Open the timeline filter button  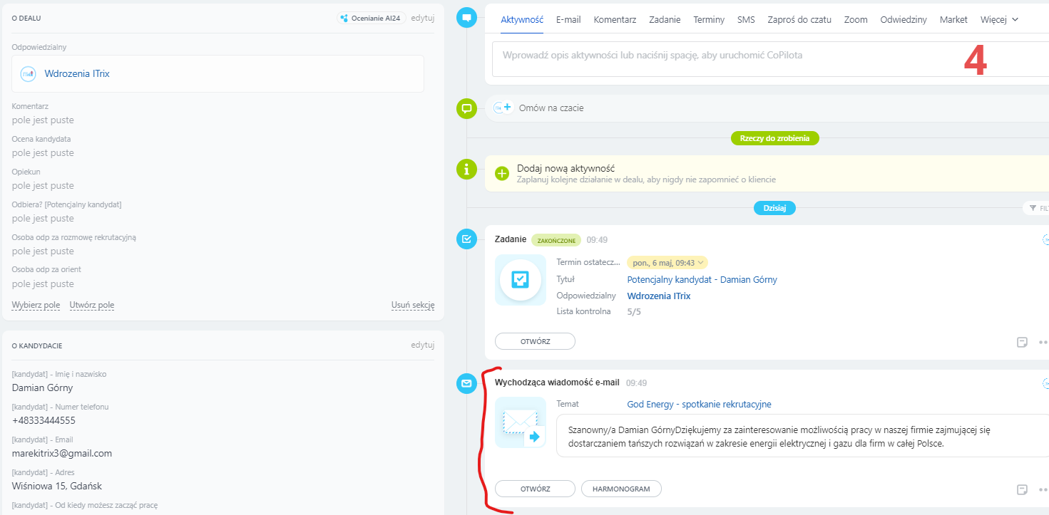pos(1036,208)
